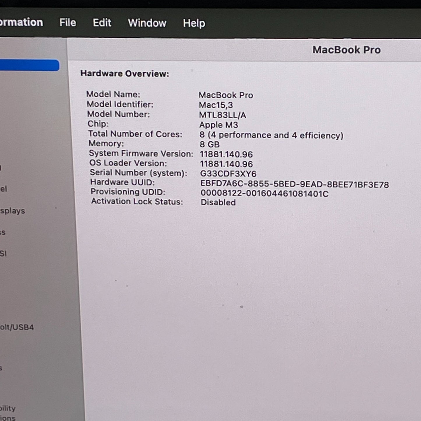Click the Hardware Overview heading
421x421 pixels.
(x=125, y=73)
